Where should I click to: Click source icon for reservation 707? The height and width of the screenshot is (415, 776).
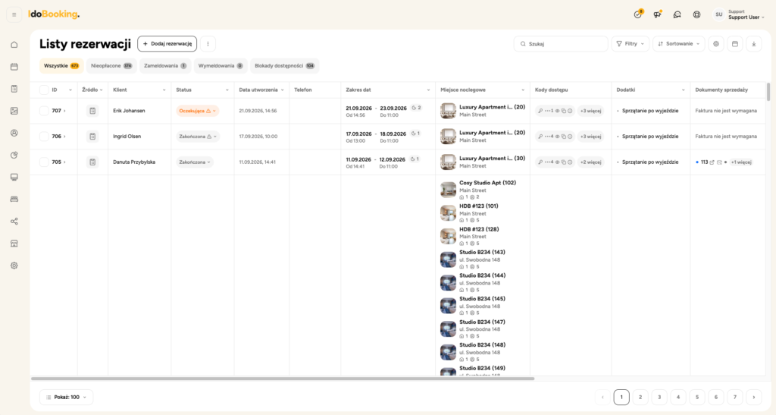pyautogui.click(x=92, y=111)
